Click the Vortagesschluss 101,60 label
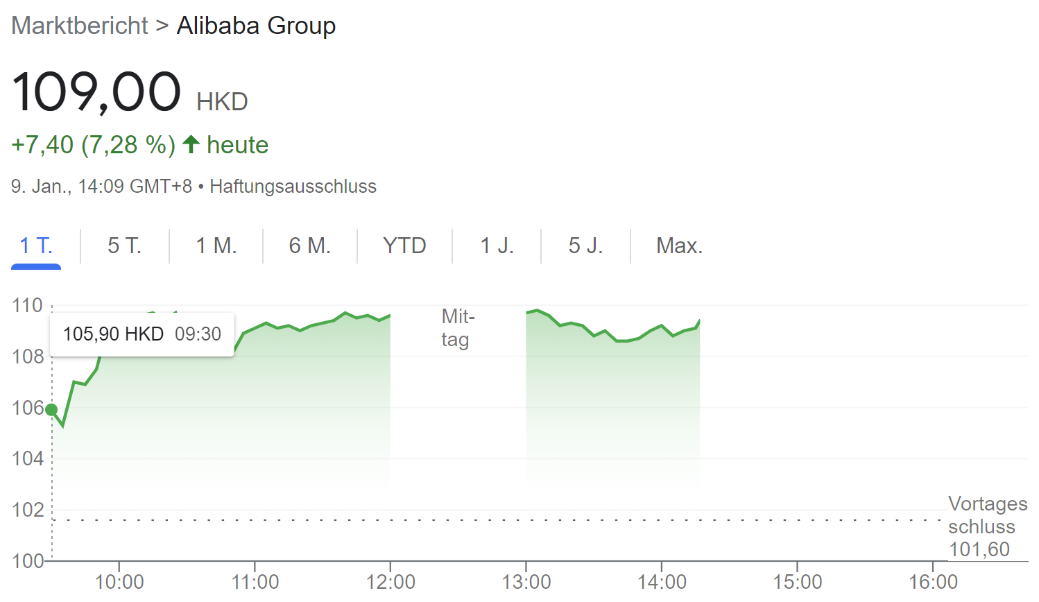Screen dimensions: 1039x602 pyautogui.click(x=986, y=526)
